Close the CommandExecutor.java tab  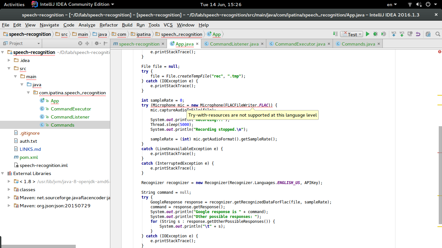(329, 44)
